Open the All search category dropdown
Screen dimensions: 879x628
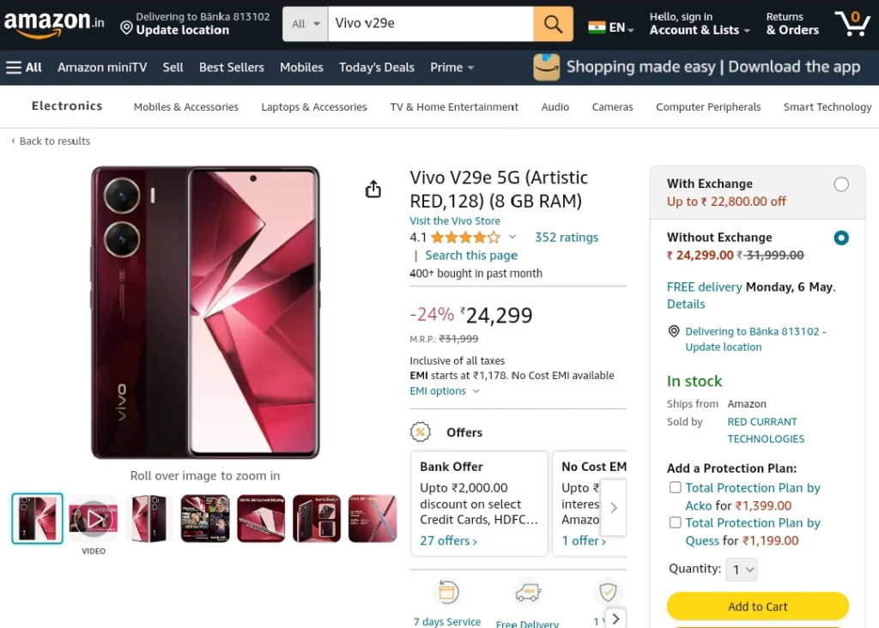coord(305,23)
